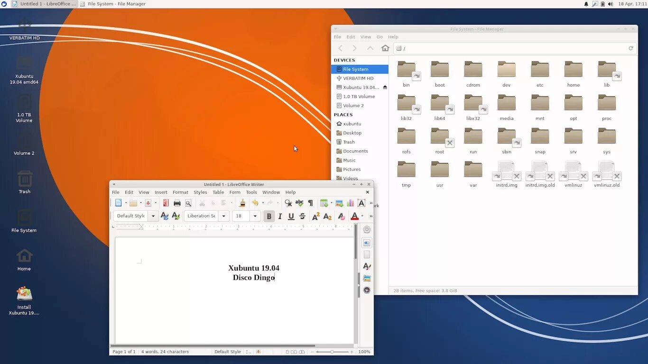The width and height of the screenshot is (648, 364).
Task: Click the 100% zoom level in status bar
Action: (x=364, y=352)
